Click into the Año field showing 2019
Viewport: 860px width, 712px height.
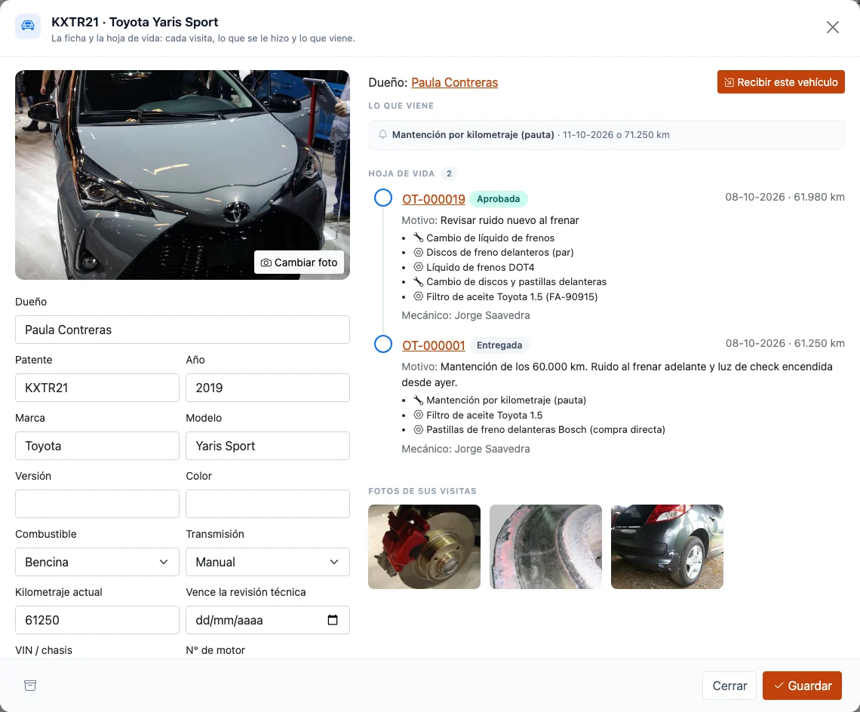[x=268, y=388]
